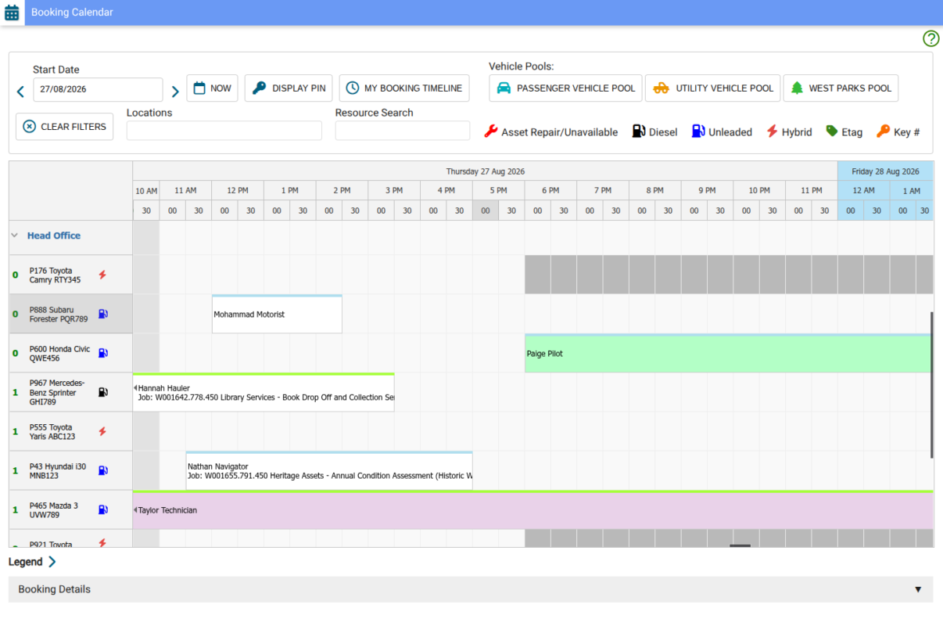Select the WEST PARKS POOL filter
Image resolution: width=943 pixels, height=626 pixels.
coord(841,88)
